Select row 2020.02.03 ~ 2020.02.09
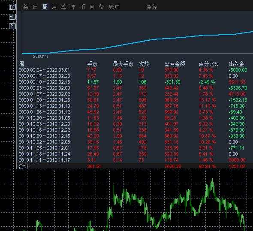253x231 pixels. pyautogui.click(x=135, y=88)
